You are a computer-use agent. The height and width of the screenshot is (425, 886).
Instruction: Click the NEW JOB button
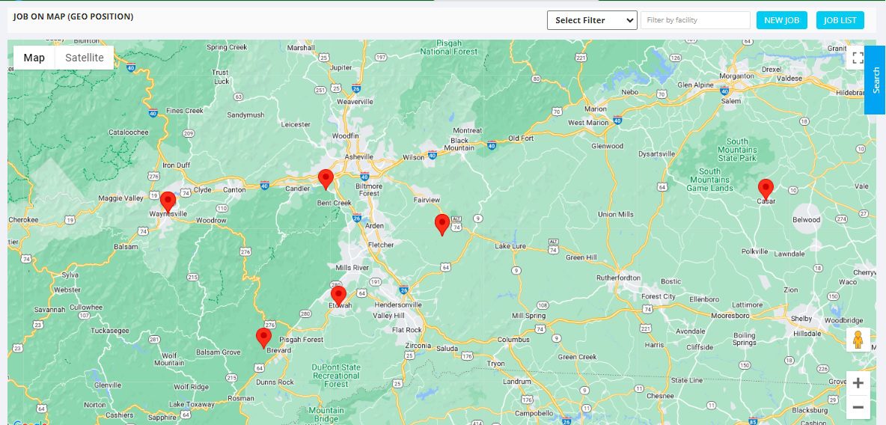pos(781,20)
